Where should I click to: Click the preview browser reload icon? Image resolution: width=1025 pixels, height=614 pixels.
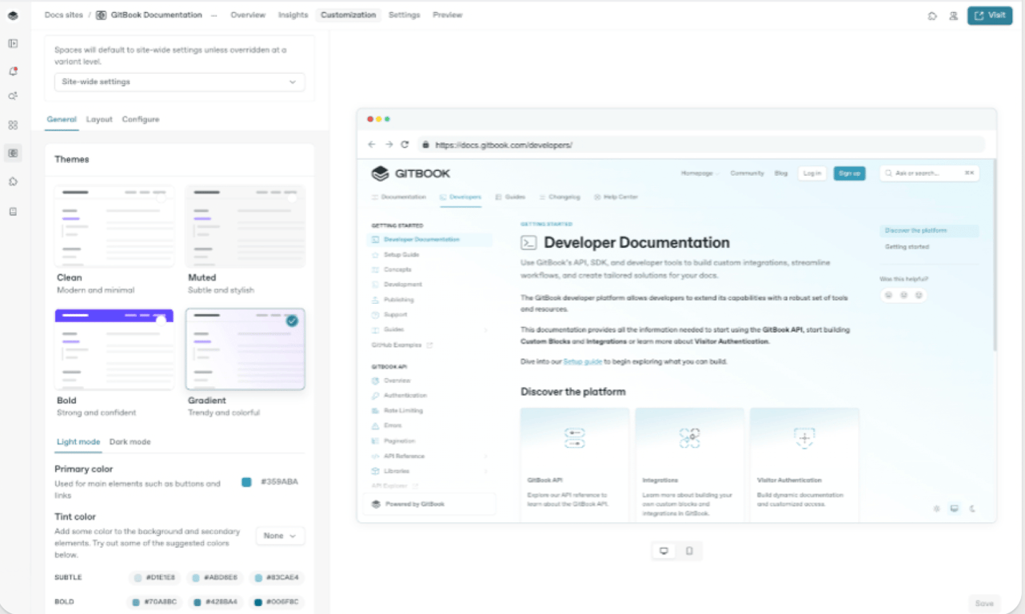tap(405, 145)
